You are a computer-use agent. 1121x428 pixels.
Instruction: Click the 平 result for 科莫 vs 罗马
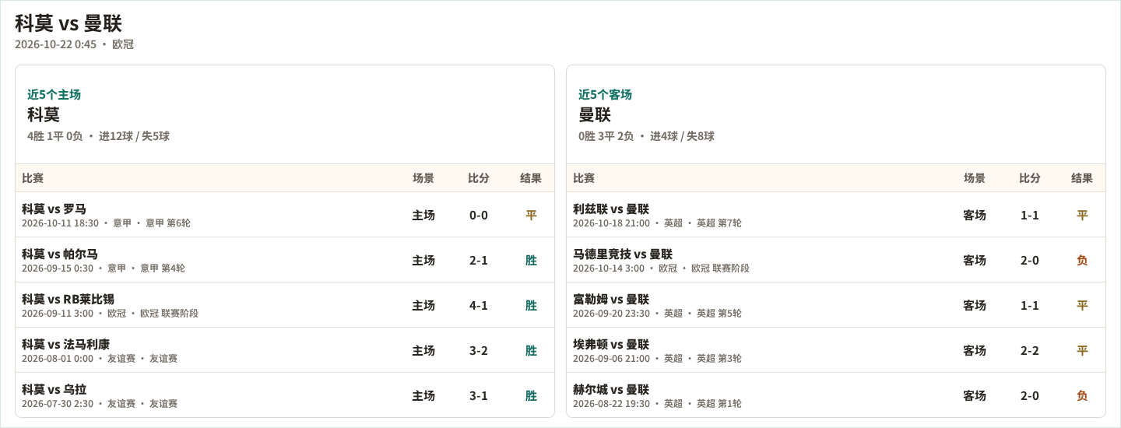531,215
